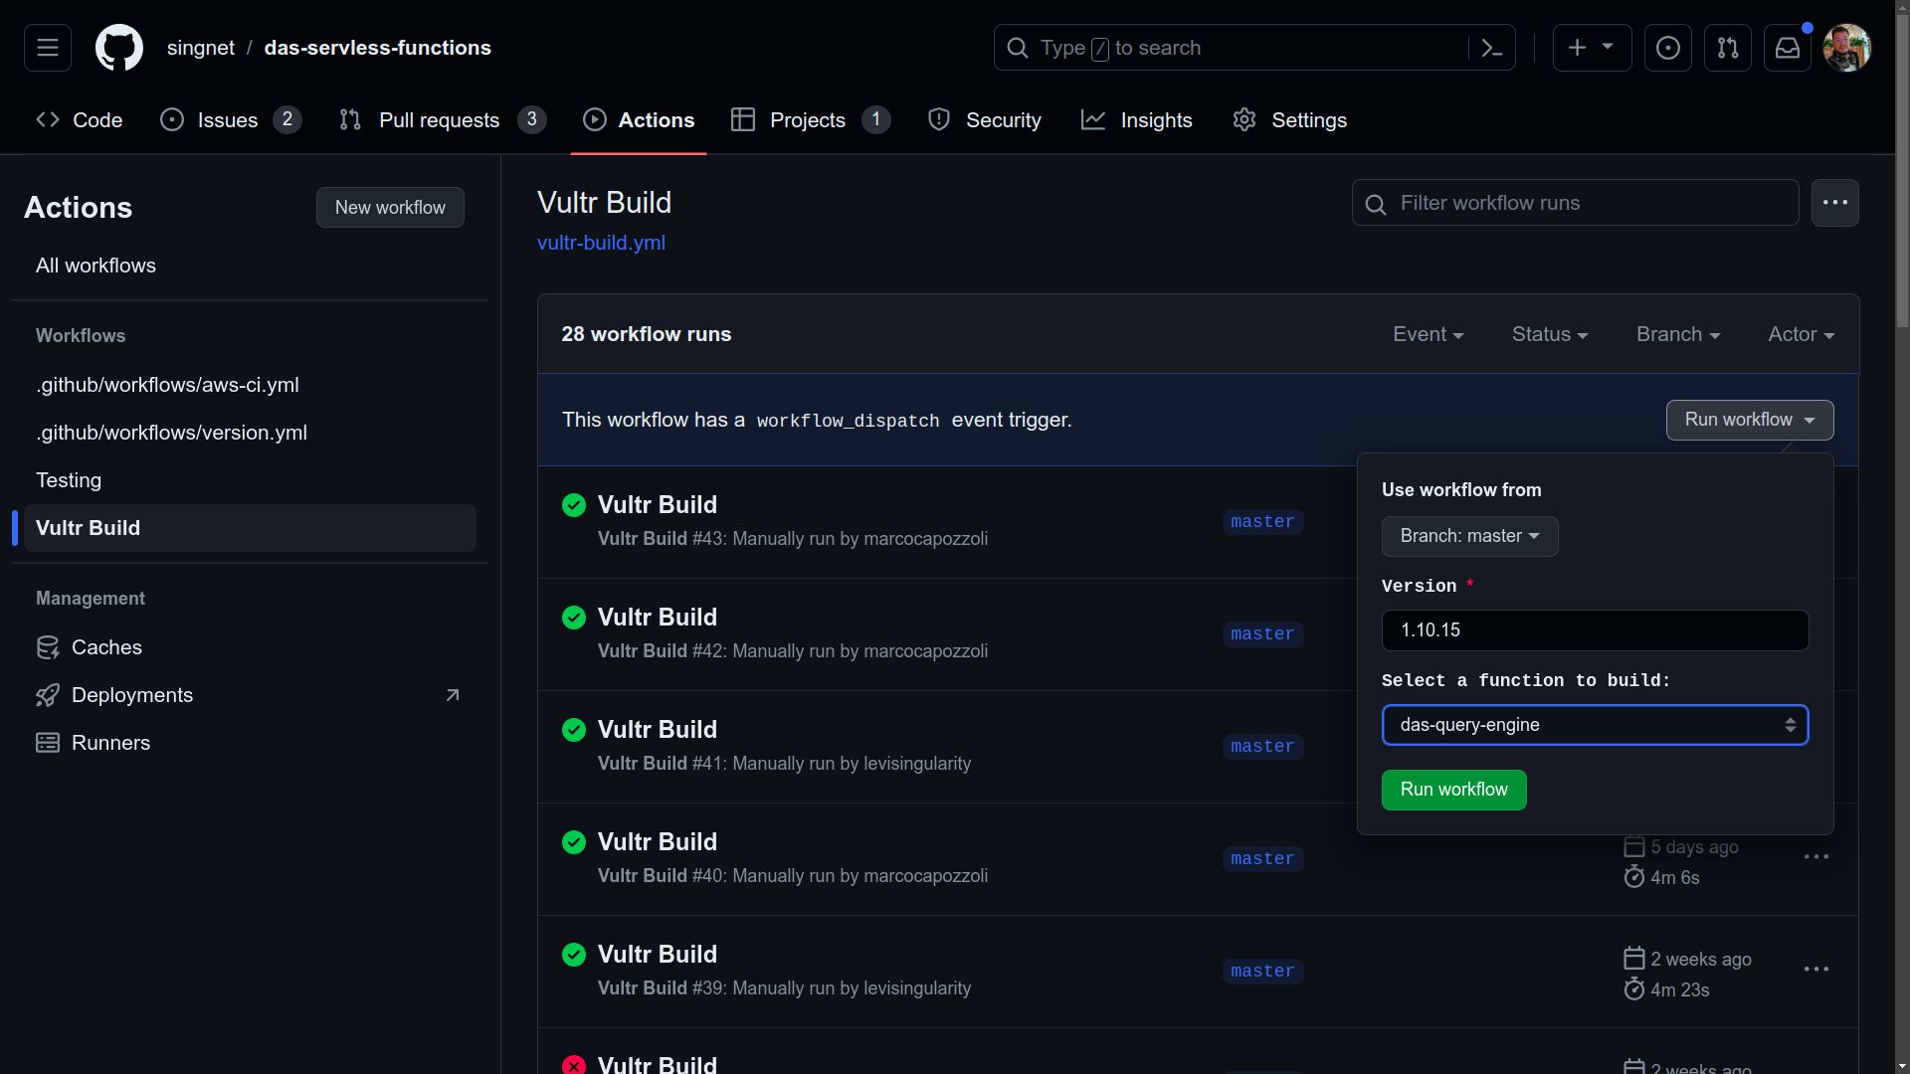Open the vultr-build.yml file link

601,243
